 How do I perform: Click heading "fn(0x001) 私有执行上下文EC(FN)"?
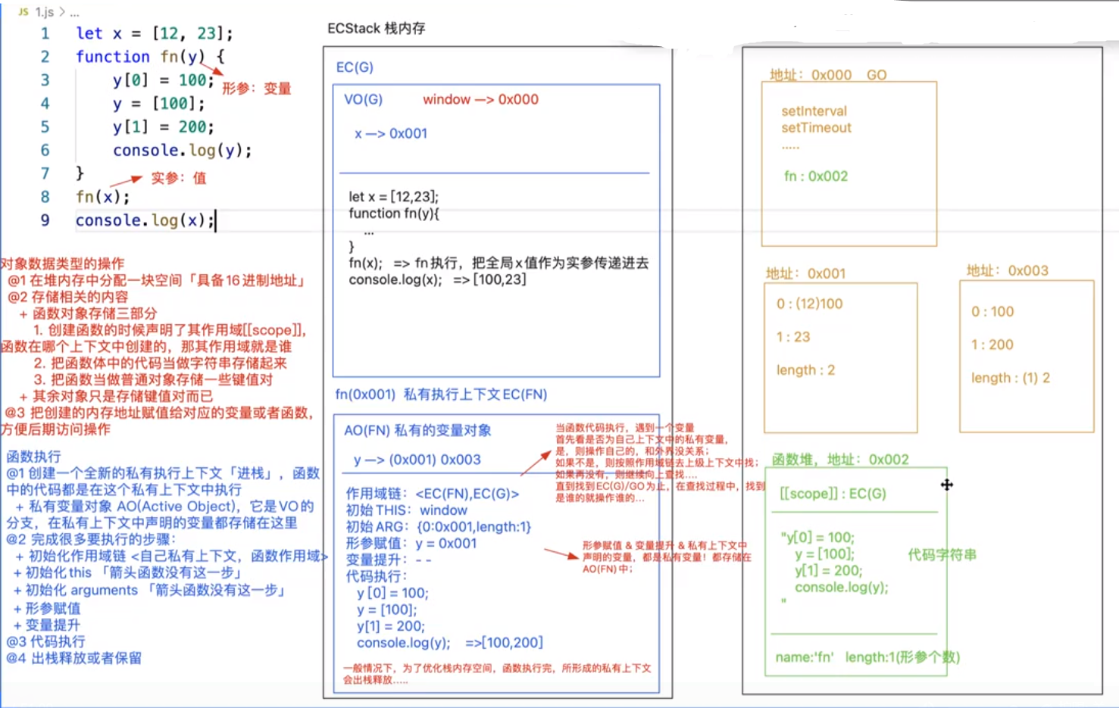pyautogui.click(x=441, y=395)
